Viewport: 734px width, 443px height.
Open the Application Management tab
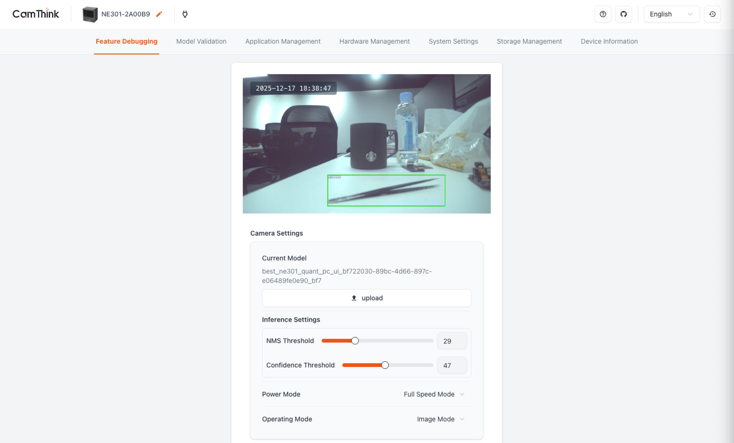coord(283,41)
